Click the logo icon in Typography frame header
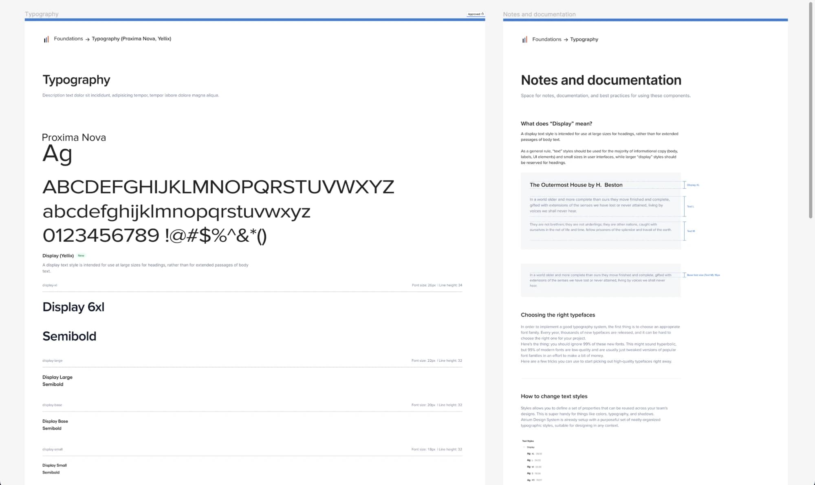Screen dimensions: 815x485 point(46,39)
